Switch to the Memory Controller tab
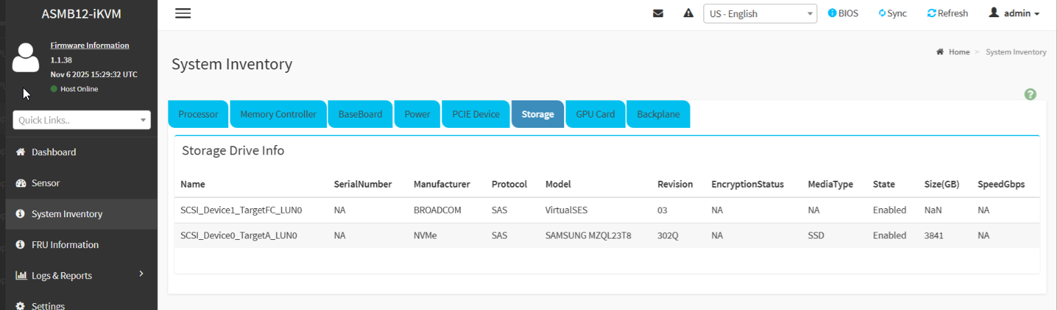Screen dimensions: 1057x310 [278, 114]
